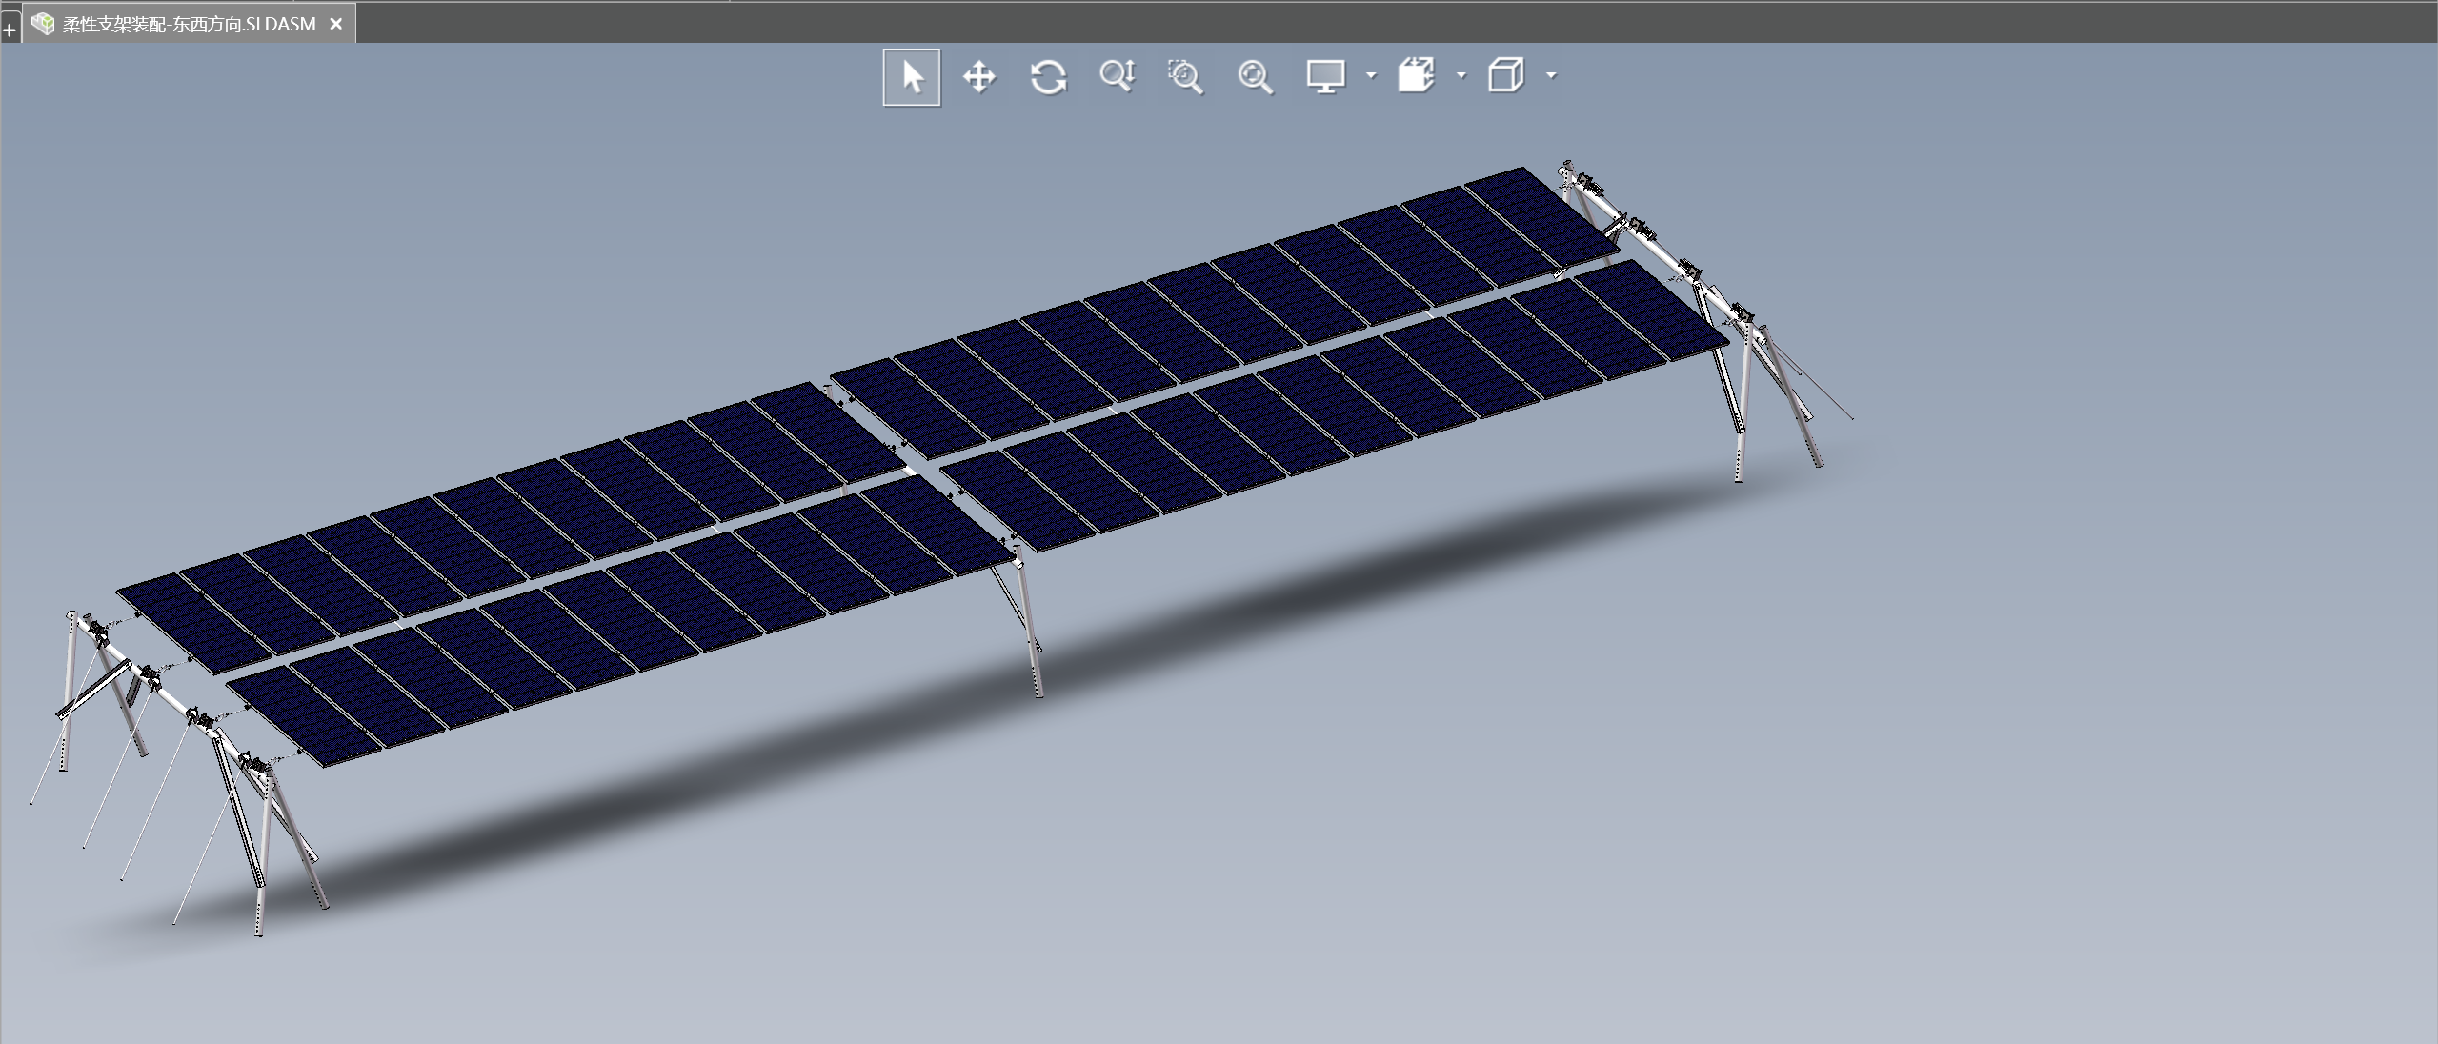Expand dropdown beside view orientation cube
The height and width of the screenshot is (1044, 2438).
(x=1461, y=74)
